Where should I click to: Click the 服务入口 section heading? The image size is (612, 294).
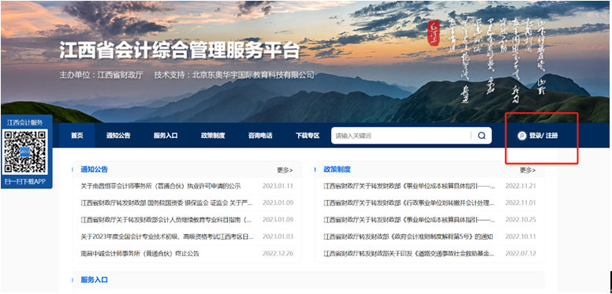coord(94,280)
